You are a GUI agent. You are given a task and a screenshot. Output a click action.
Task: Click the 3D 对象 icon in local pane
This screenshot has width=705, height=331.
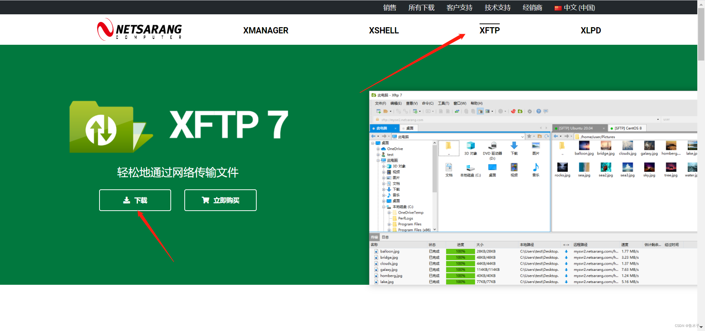[470, 148]
